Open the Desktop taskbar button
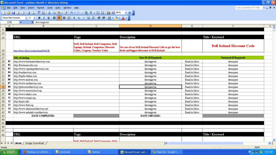The image size is (276, 155). pos(101,152)
